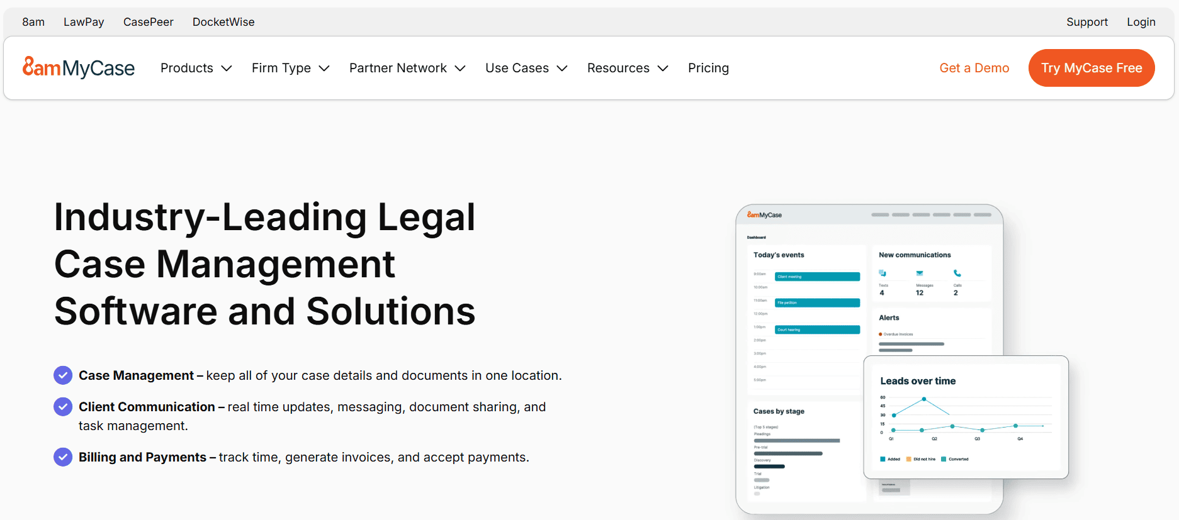This screenshot has height=520, width=1179.
Task: Click the Added legend swatch
Action: [883, 459]
